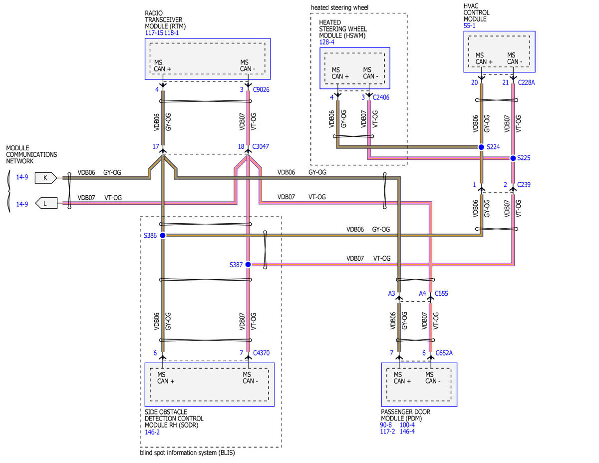The image size is (599, 463).
Task: Open Passenger Door Module reference 90-8
Action: [387, 425]
